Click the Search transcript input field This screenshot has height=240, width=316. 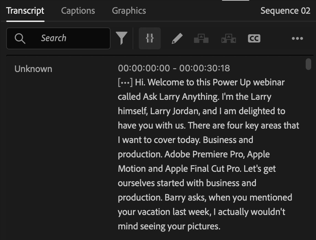(x=69, y=38)
